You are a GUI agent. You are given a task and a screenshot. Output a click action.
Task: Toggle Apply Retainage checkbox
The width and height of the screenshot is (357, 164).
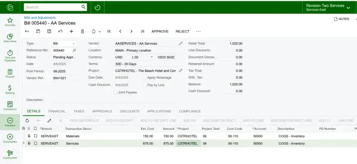point(145,78)
